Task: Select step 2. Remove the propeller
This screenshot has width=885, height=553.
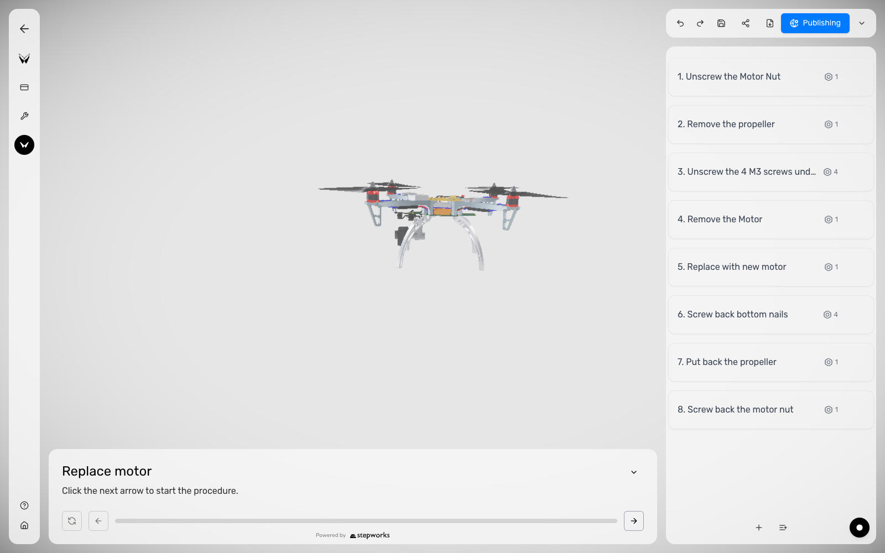Action: pos(771,124)
